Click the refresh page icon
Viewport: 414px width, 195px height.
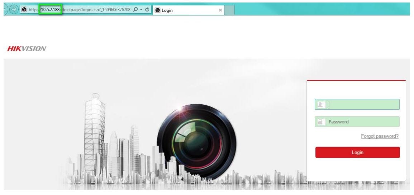(147, 10)
